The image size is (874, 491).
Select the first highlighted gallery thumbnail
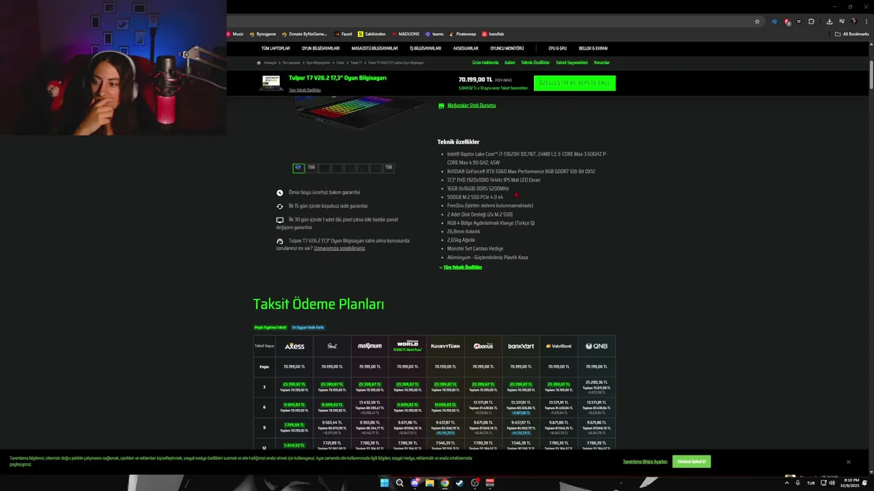(298, 168)
